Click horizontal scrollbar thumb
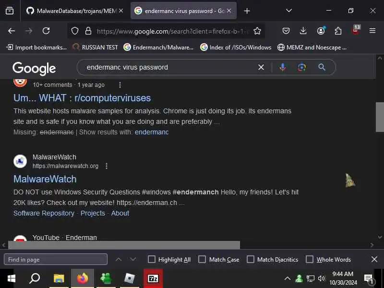 (x=124, y=245)
